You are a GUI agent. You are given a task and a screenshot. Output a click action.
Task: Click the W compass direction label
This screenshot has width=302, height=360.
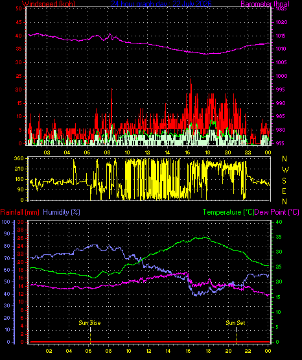tap(285, 170)
